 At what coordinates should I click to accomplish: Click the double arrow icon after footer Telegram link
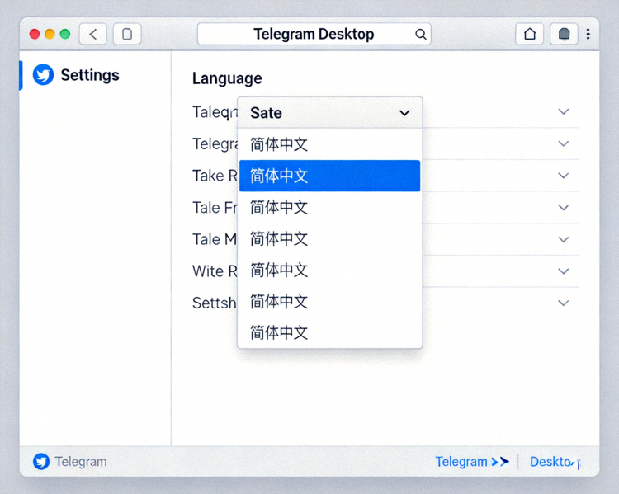tap(500, 462)
